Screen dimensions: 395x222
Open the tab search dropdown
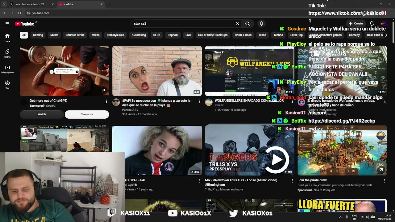(x=4, y=4)
